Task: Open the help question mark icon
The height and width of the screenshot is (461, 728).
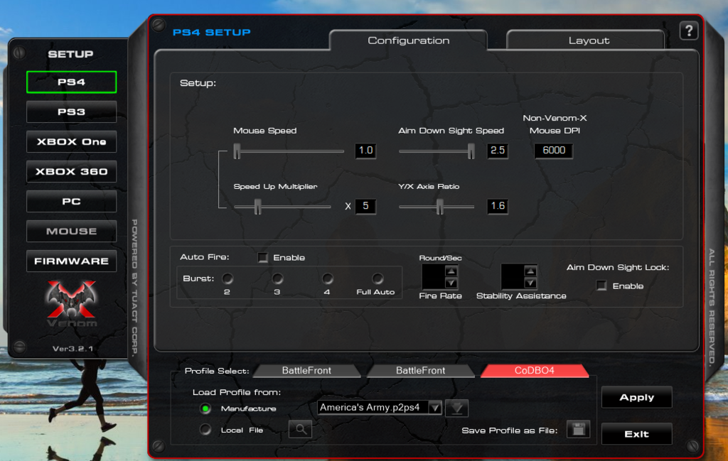Action: coord(688,31)
